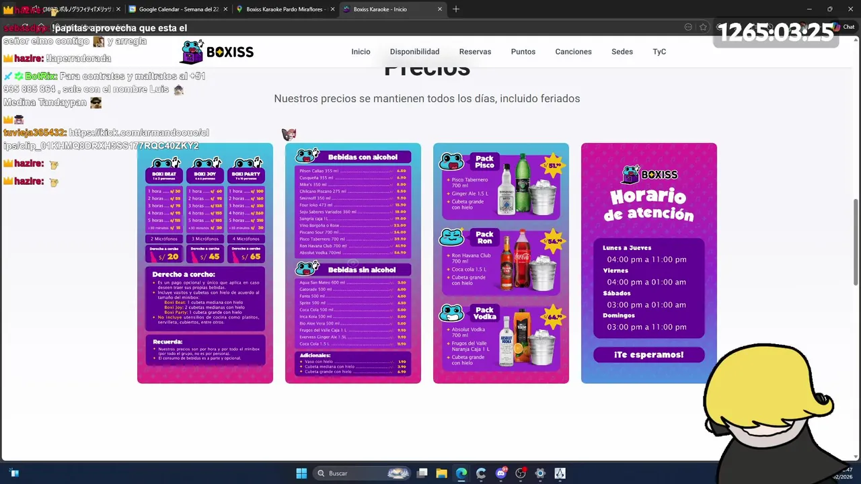This screenshot has width=861, height=484.
Task: Close the Google Calendar tab
Action: [225, 9]
